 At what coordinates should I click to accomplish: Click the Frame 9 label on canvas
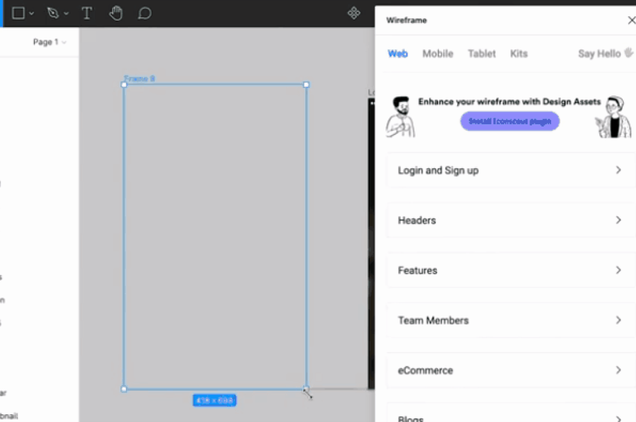click(139, 78)
